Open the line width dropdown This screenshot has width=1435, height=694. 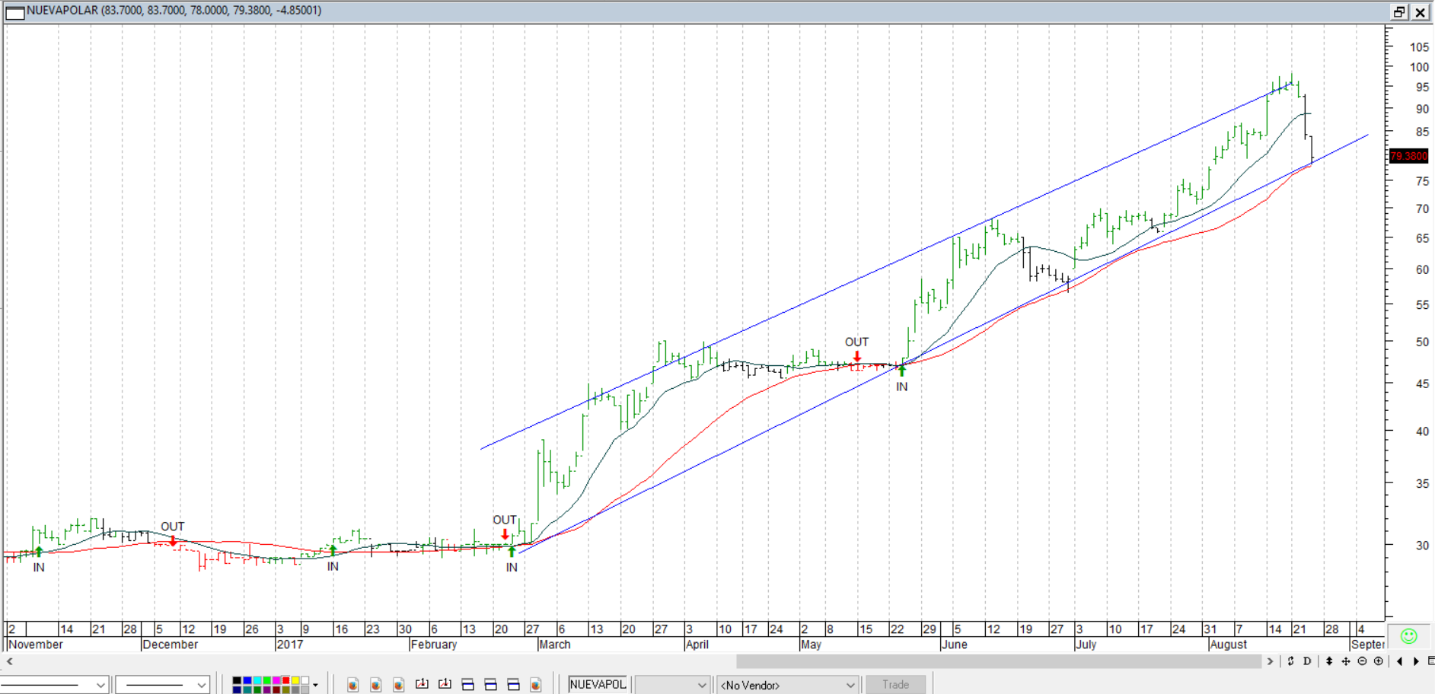coord(163,685)
